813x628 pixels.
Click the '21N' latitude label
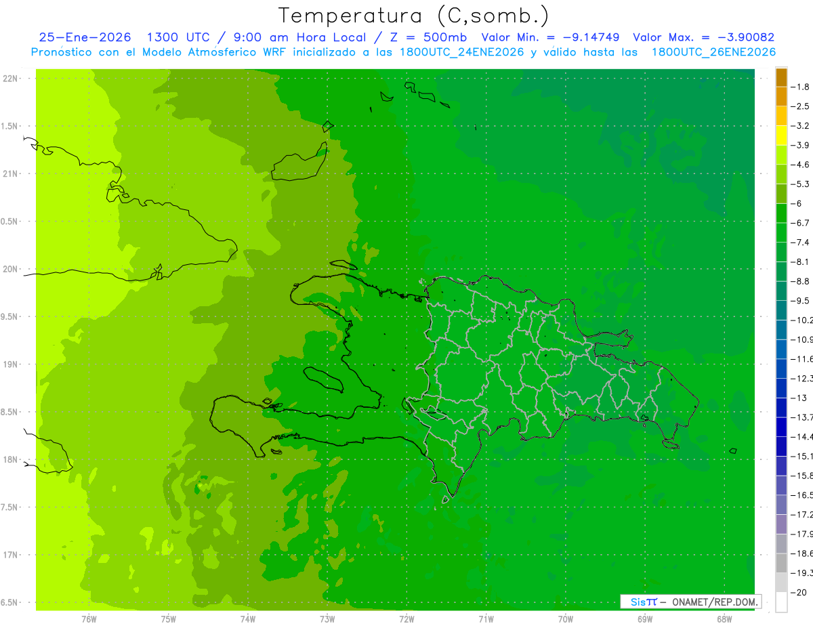click(x=10, y=174)
